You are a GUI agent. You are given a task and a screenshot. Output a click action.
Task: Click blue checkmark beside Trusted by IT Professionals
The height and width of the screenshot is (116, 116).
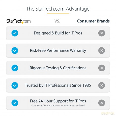15,85
